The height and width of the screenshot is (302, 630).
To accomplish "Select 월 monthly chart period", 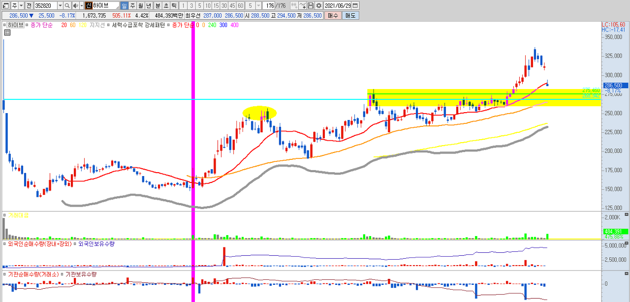I will click(140, 5).
